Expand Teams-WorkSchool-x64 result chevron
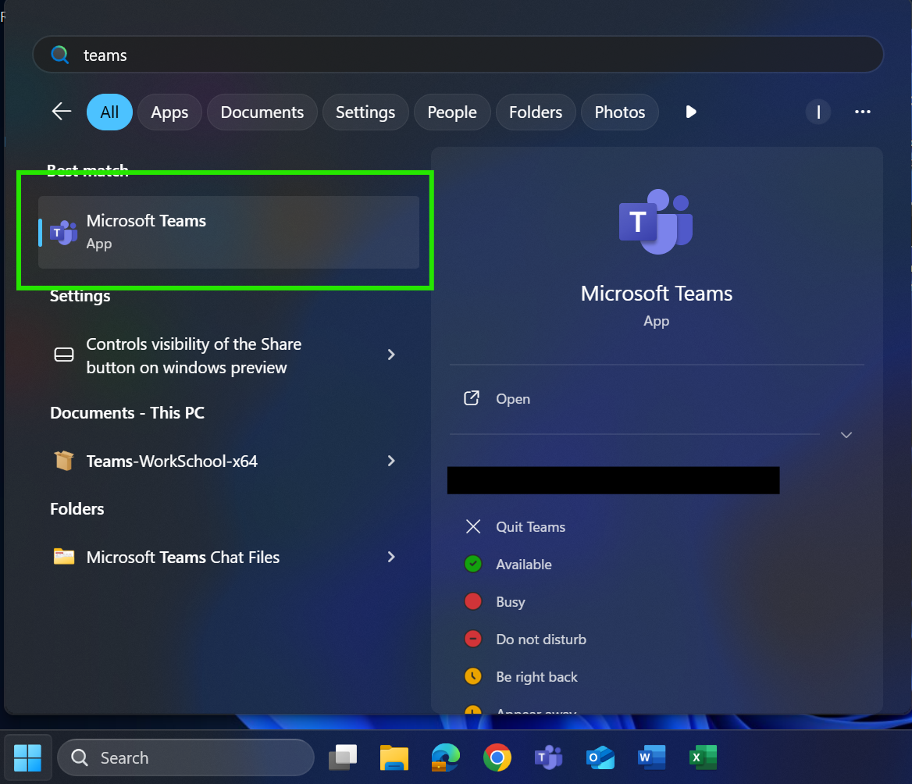This screenshot has height=784, width=912. pos(391,461)
